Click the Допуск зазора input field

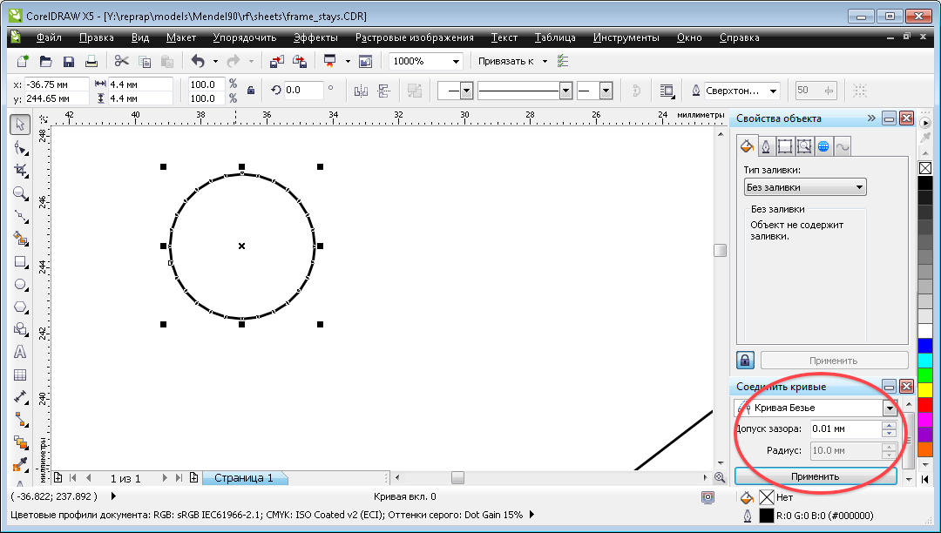coord(843,428)
